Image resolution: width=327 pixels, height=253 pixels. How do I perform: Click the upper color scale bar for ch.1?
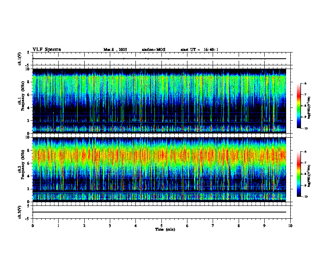(299, 106)
